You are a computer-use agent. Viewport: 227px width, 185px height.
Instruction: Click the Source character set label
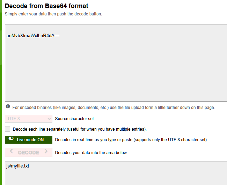[x=75, y=119]
